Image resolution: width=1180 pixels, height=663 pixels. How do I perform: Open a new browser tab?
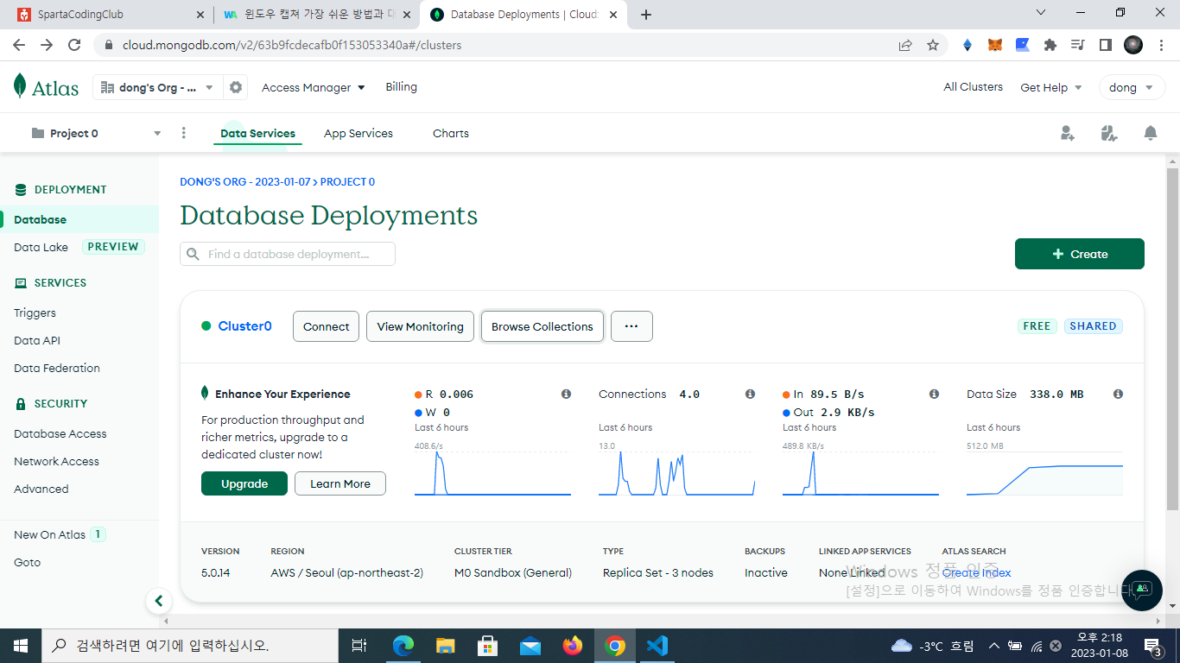point(646,15)
